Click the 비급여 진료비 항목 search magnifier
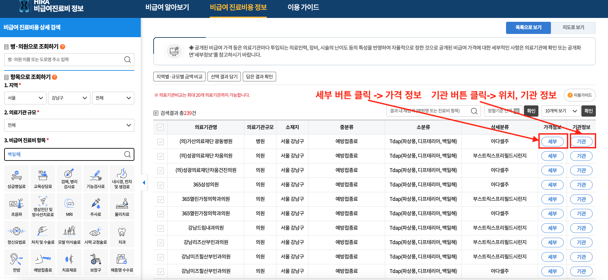608x280 pixels. coord(127,154)
